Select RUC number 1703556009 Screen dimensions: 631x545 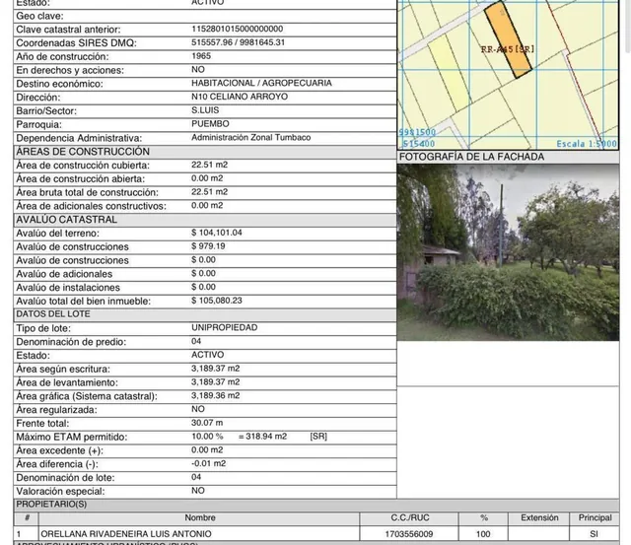click(409, 534)
